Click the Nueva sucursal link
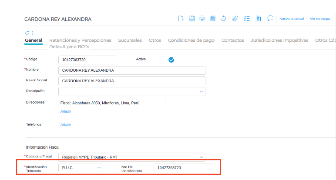The height and width of the screenshot is (180, 336). coord(292,19)
